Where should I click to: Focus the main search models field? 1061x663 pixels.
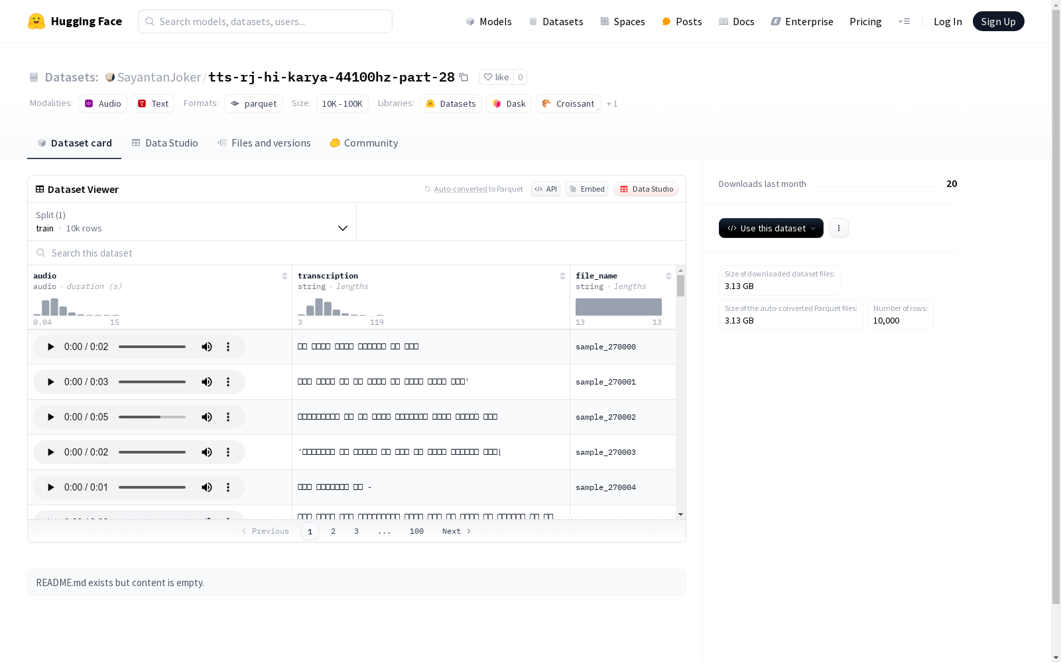265,21
